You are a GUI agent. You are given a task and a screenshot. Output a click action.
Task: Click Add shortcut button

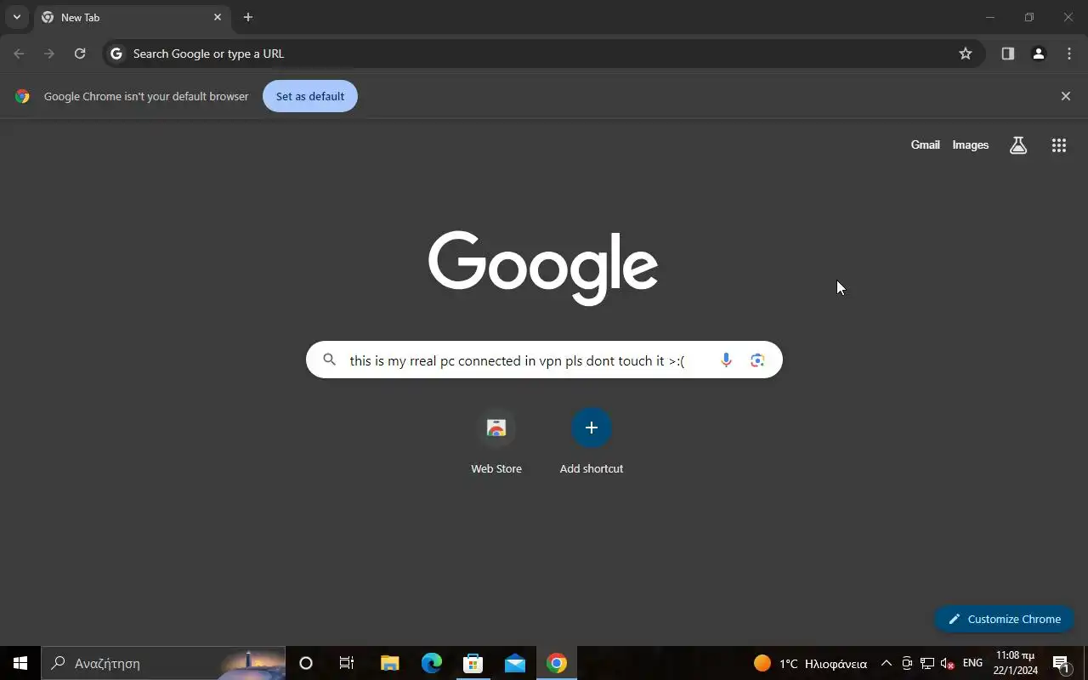pyautogui.click(x=592, y=442)
